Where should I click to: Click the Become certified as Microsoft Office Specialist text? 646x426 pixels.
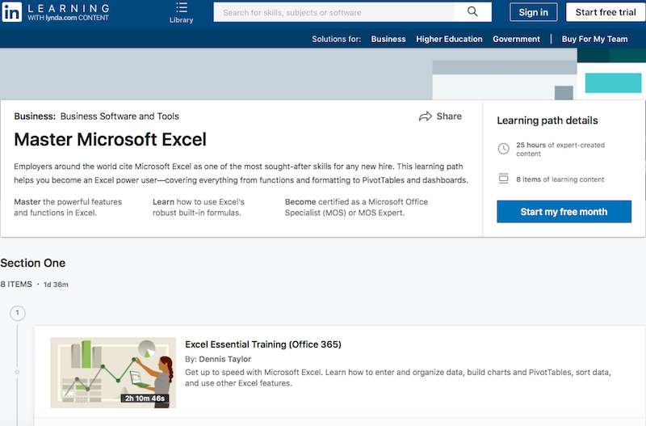[356, 208]
